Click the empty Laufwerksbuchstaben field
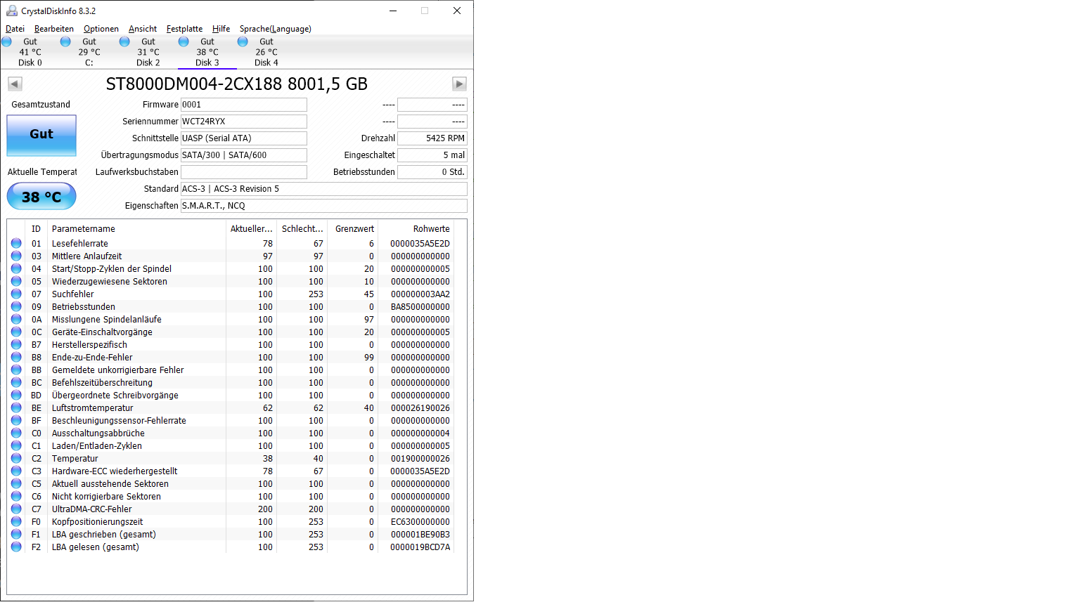Viewport: 1080px width, 607px height. click(244, 172)
